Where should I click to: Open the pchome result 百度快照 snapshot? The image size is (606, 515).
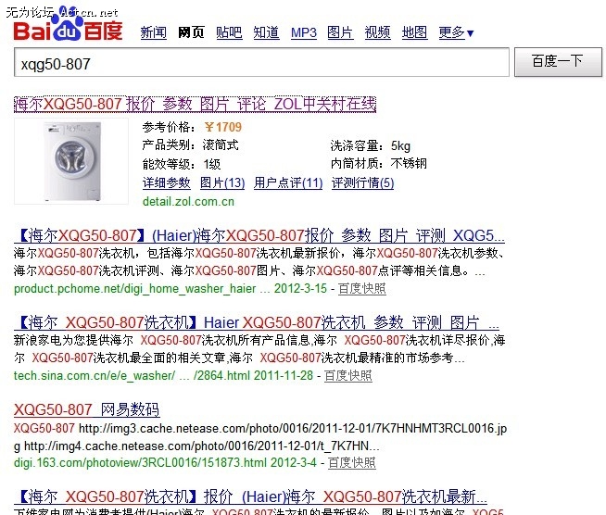pyautogui.click(x=361, y=289)
